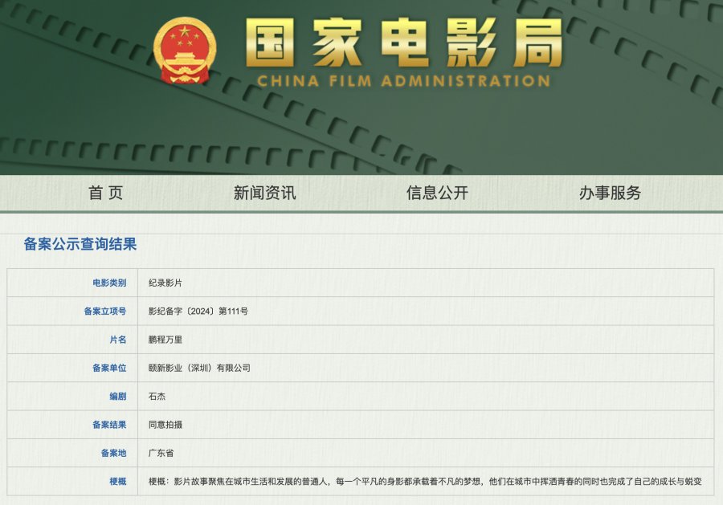Click the national emblem logo

pyautogui.click(x=185, y=51)
